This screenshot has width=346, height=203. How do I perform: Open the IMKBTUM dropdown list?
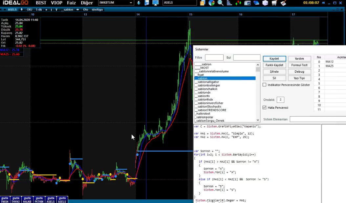point(131,3)
